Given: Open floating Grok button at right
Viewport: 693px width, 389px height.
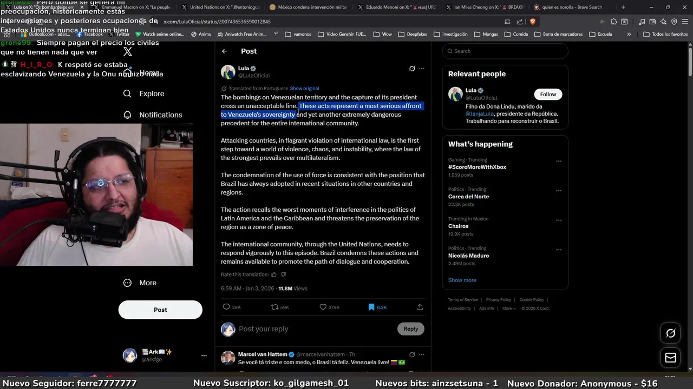Looking at the screenshot, I should pyautogui.click(x=670, y=333).
